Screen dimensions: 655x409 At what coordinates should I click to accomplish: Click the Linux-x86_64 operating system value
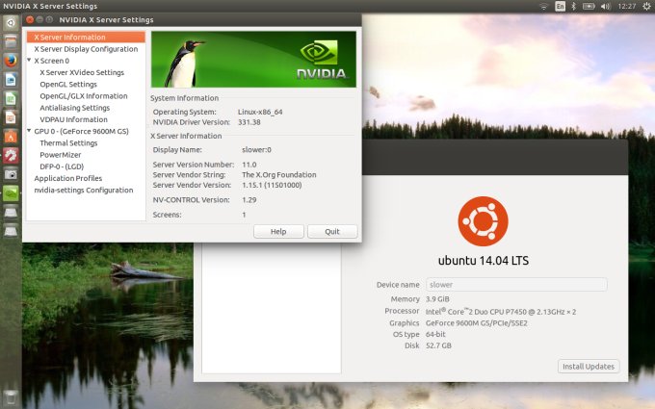click(260, 112)
